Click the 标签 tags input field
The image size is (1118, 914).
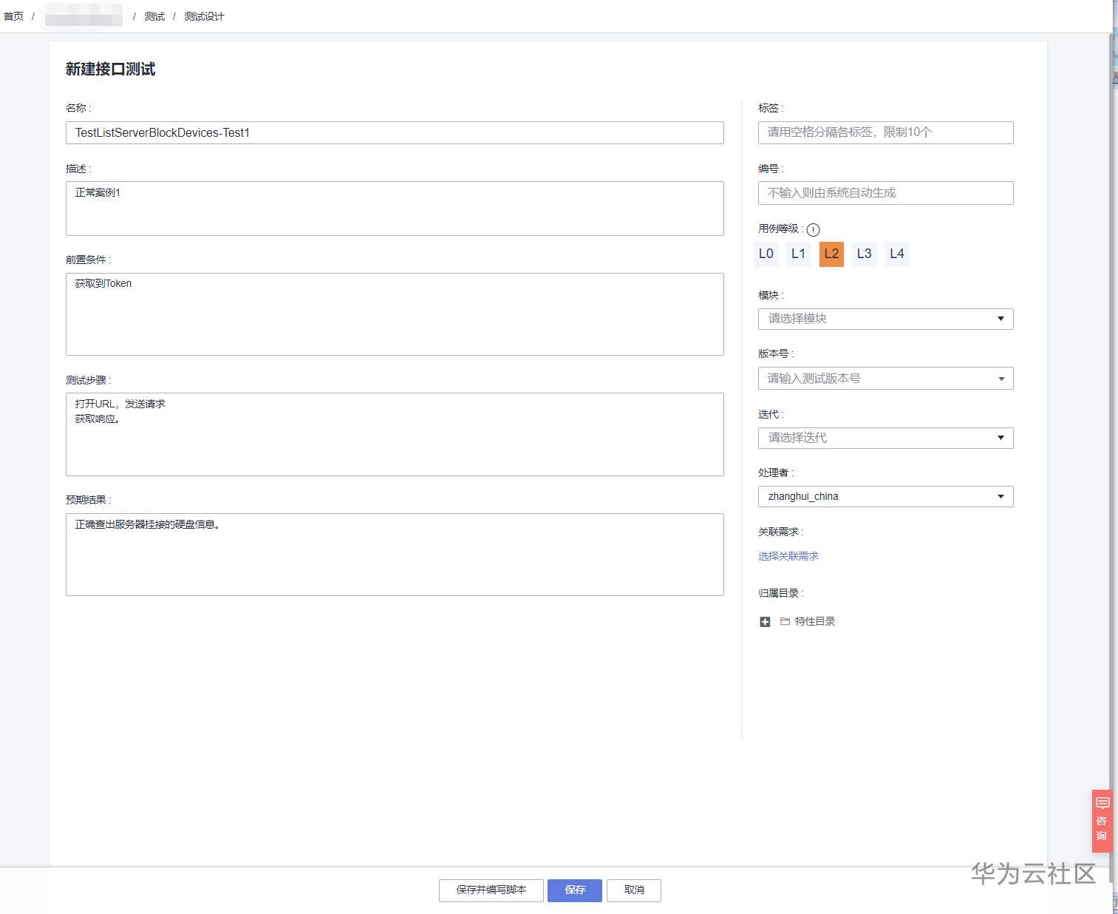[x=885, y=132]
